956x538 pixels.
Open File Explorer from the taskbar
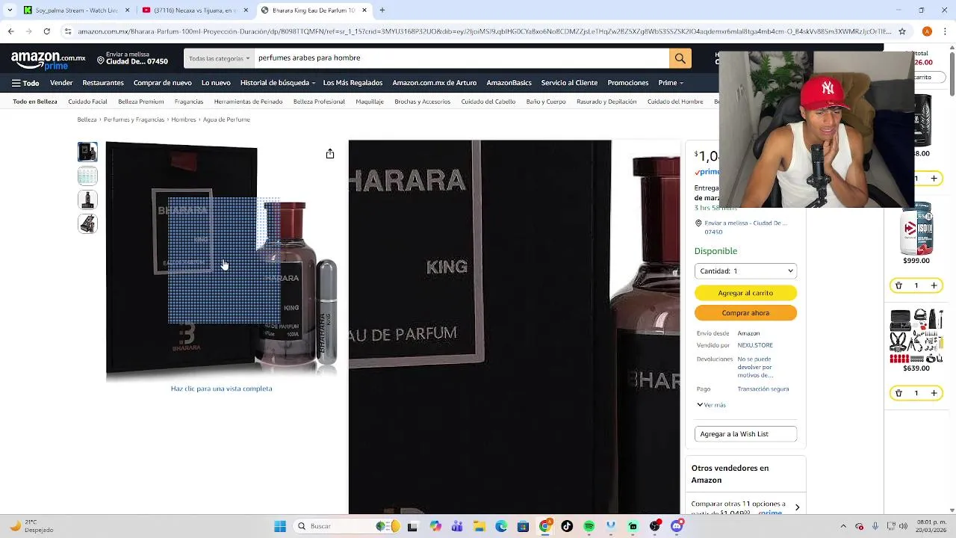point(479,526)
